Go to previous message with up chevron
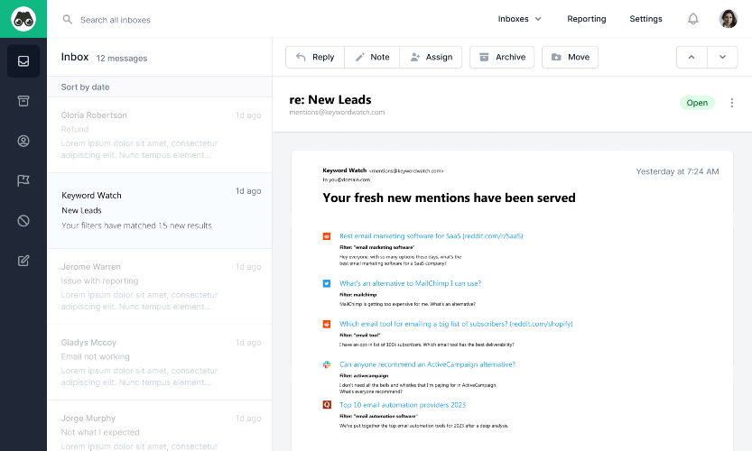The image size is (752, 451). 692,57
